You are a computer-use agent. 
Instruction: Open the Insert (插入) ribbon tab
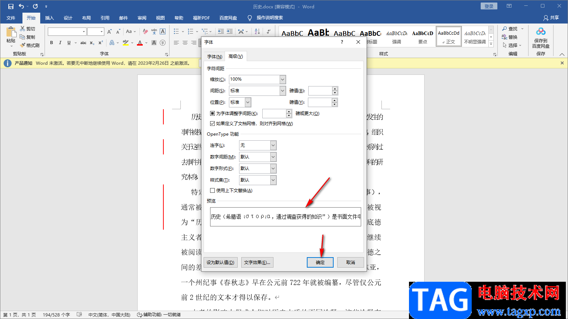[x=49, y=18]
